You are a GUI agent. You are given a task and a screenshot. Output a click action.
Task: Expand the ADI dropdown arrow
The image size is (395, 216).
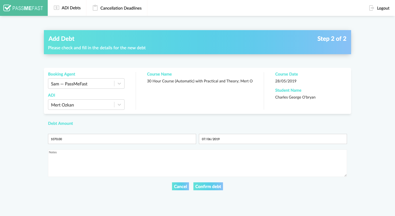pyautogui.click(x=119, y=105)
